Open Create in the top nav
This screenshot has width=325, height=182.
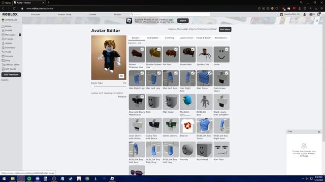click(92, 15)
